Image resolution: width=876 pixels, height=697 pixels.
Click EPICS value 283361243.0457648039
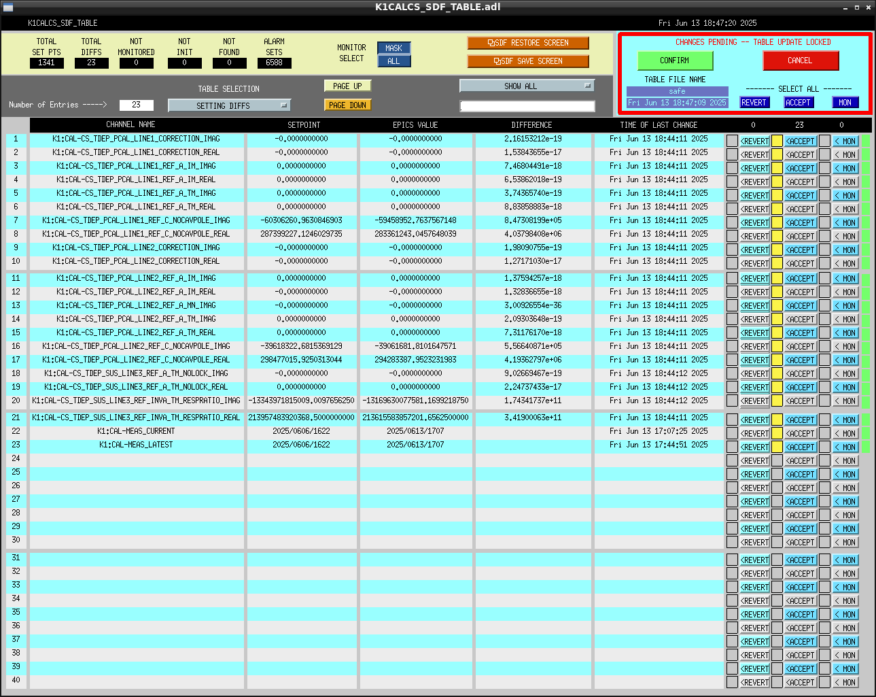point(415,234)
